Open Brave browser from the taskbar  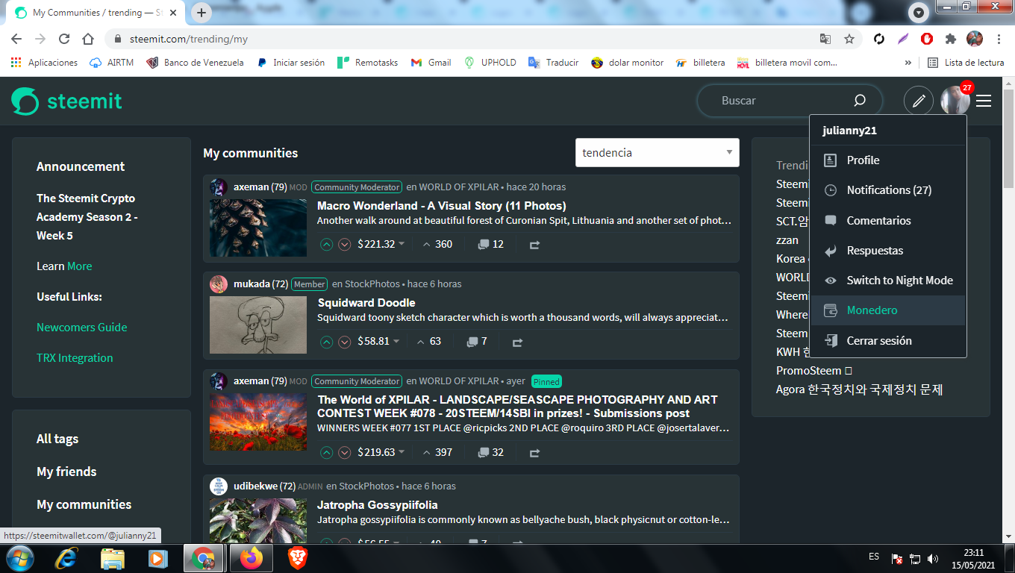coord(297,558)
